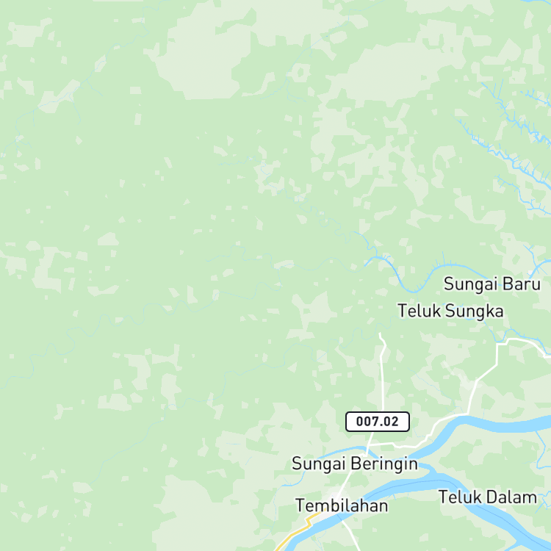Select the Sungai Baru place label
This screenshot has height=551, width=551.
coord(492,284)
